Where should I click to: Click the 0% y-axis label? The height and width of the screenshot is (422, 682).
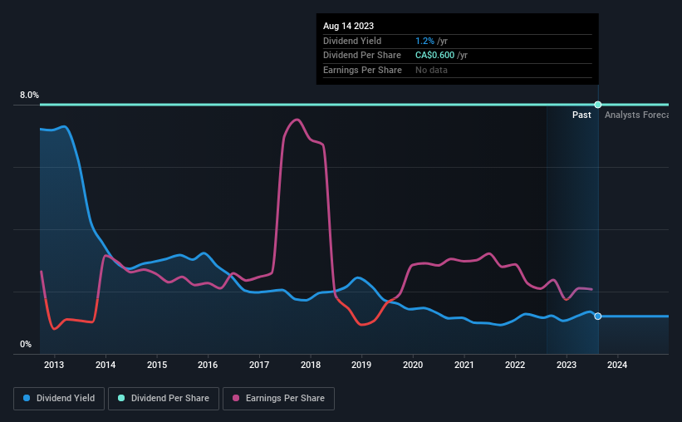click(x=26, y=345)
